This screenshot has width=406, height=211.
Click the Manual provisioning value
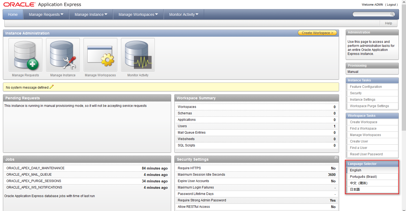click(353, 72)
